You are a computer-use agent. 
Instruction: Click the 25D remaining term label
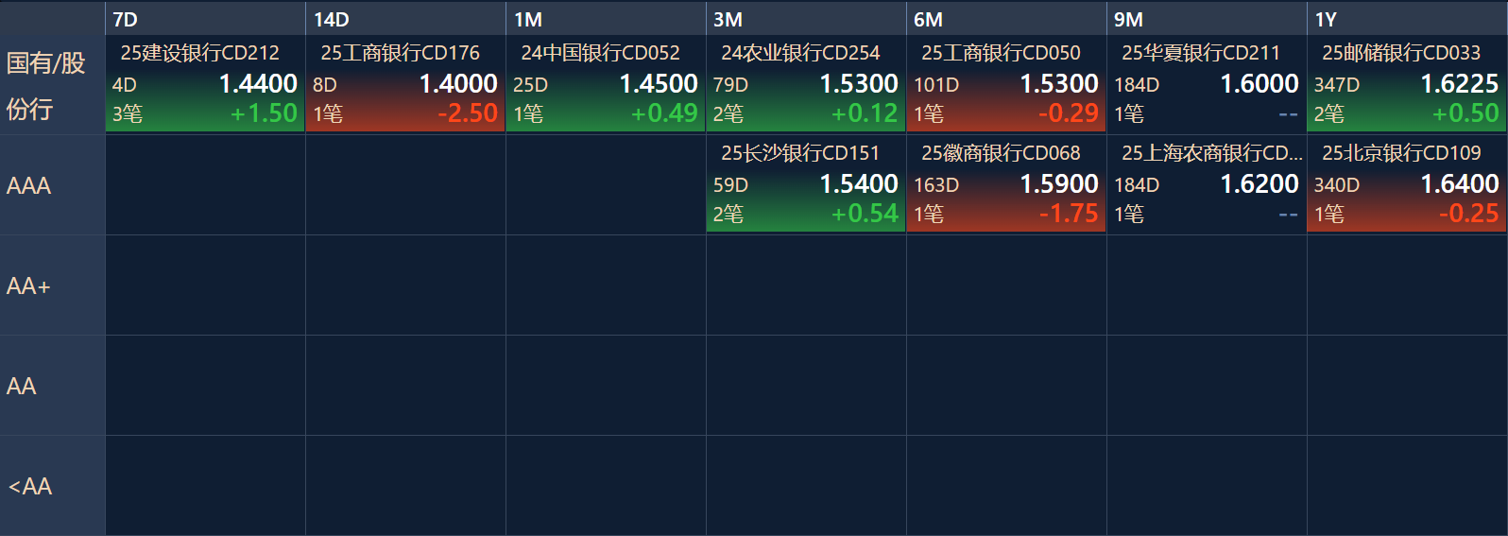pyautogui.click(x=530, y=85)
